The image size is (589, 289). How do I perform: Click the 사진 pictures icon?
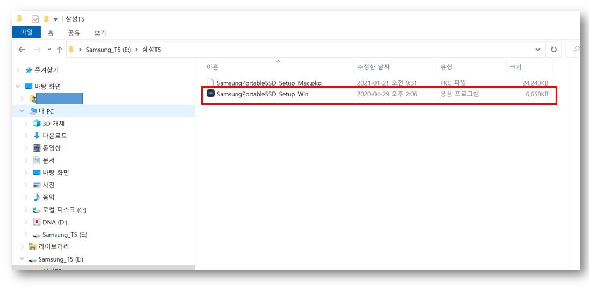click(37, 185)
